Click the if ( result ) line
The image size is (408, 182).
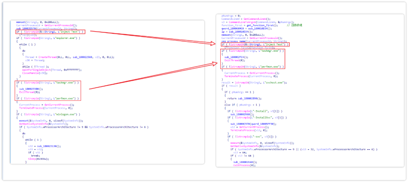231,86
